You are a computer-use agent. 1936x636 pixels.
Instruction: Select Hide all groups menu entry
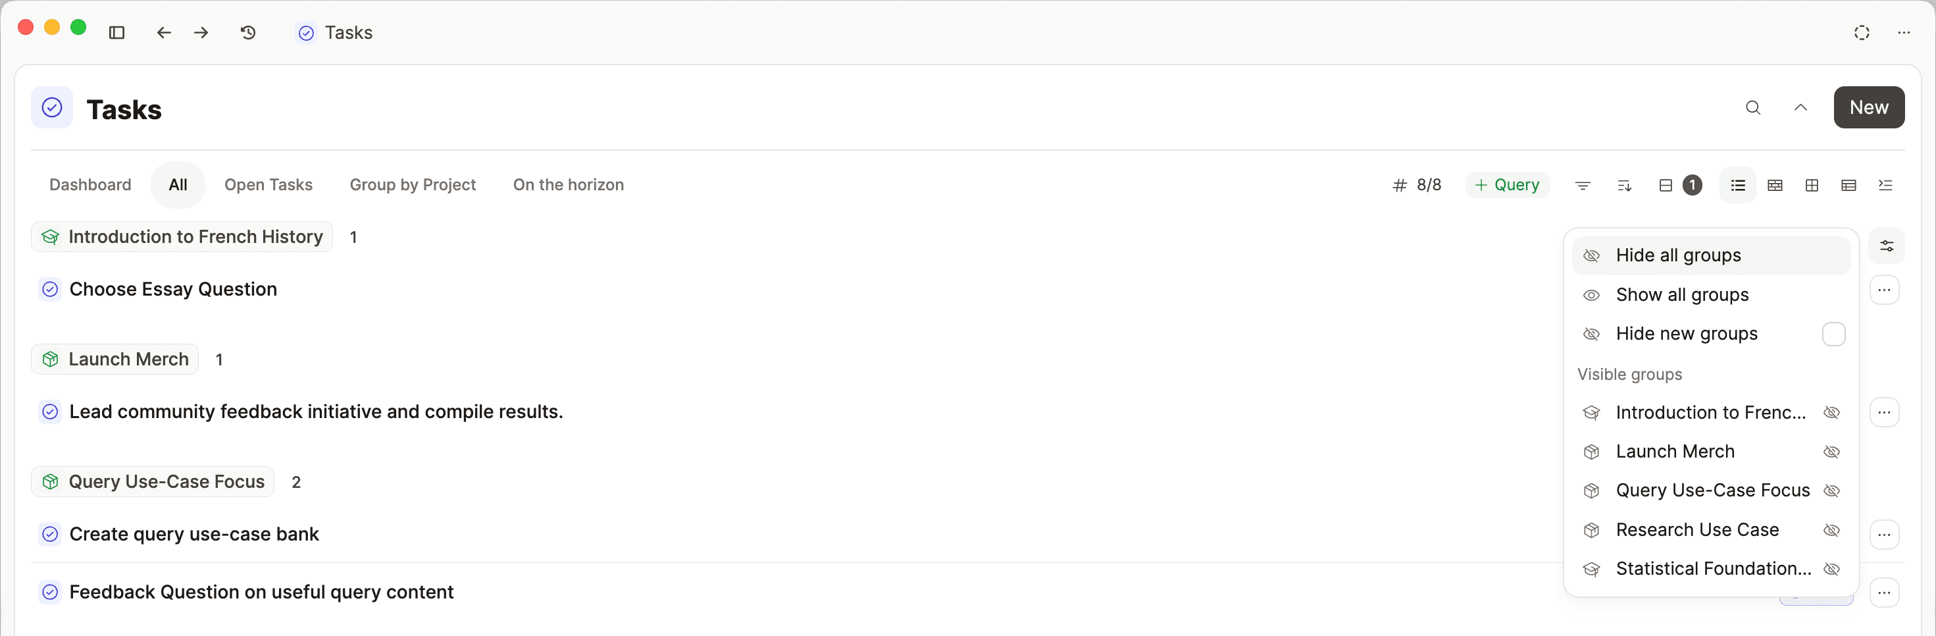coord(1677,255)
